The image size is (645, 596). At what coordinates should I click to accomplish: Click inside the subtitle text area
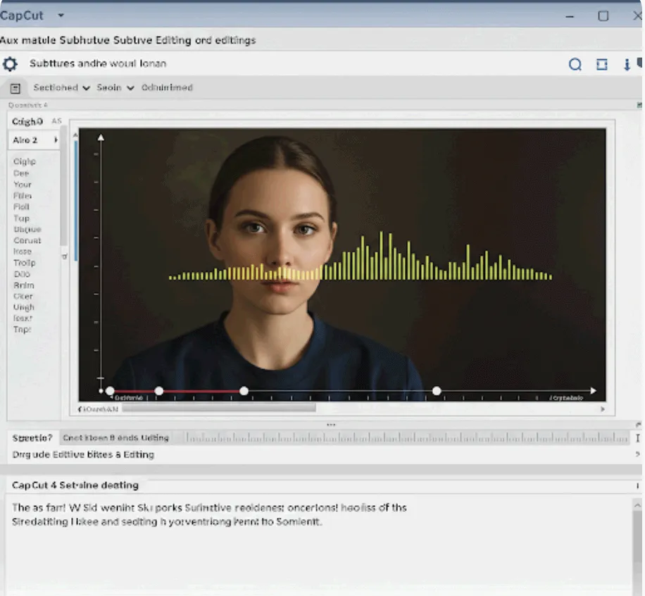(318, 545)
